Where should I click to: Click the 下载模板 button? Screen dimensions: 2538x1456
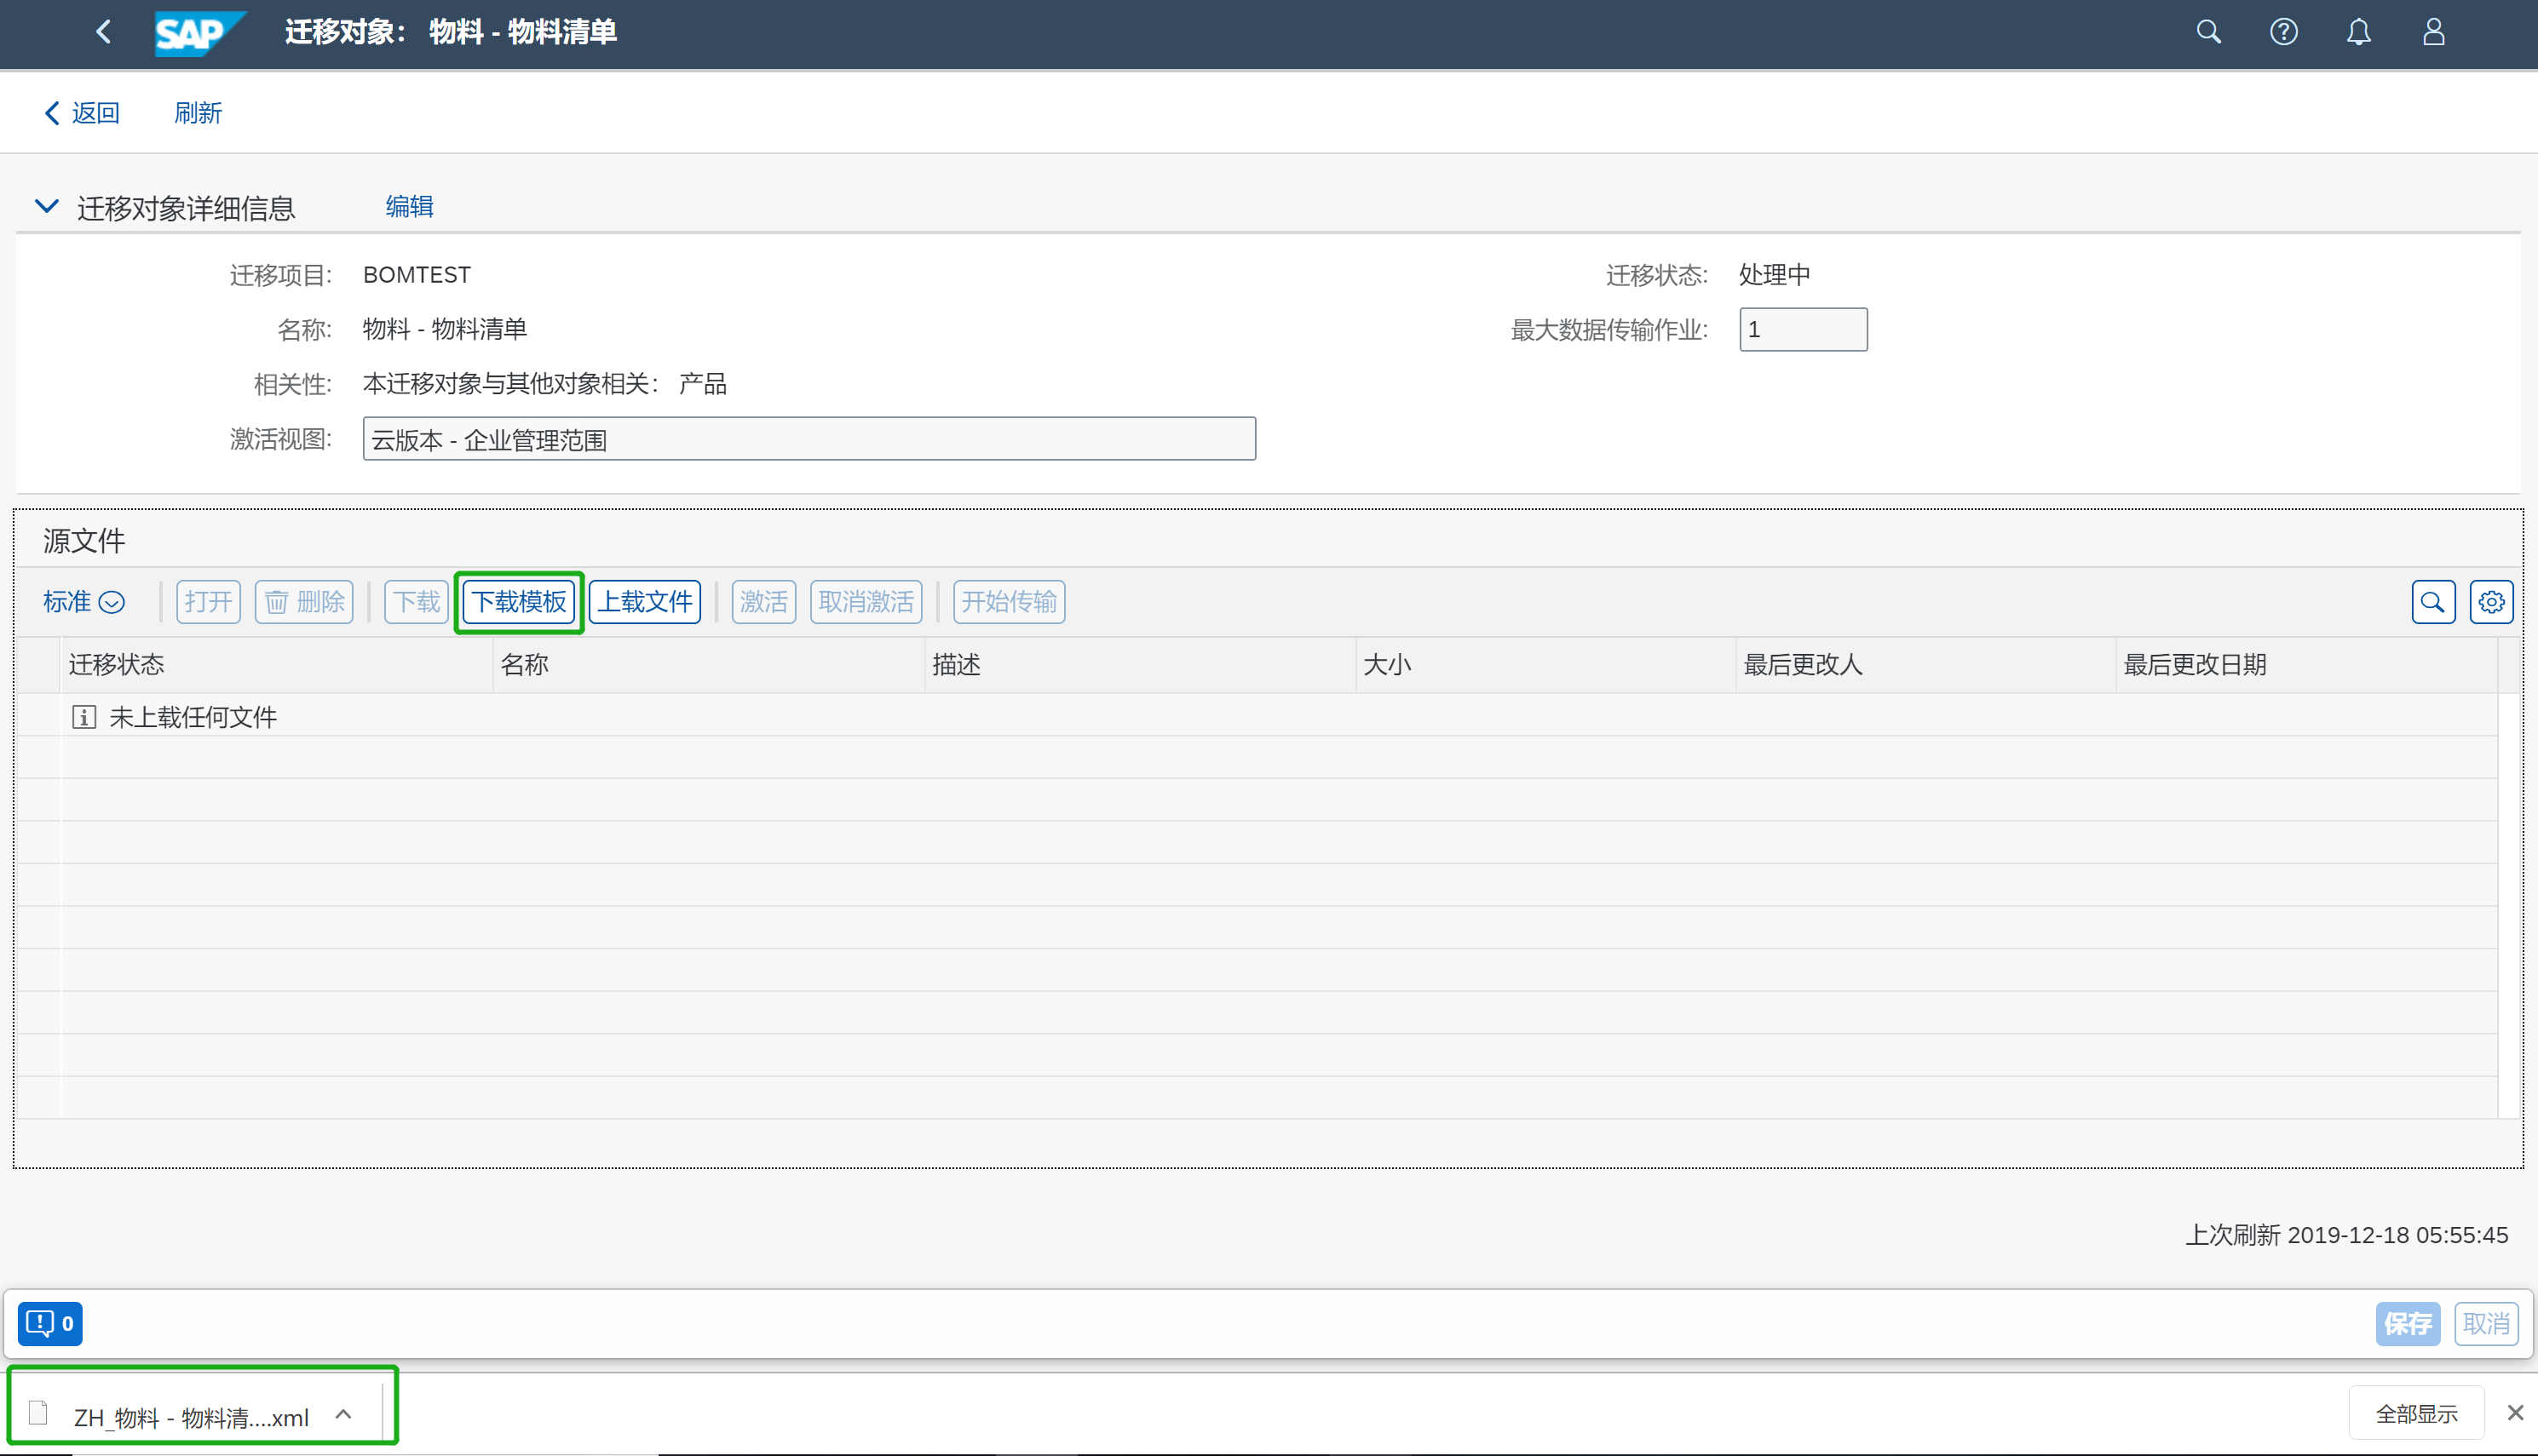(x=518, y=601)
